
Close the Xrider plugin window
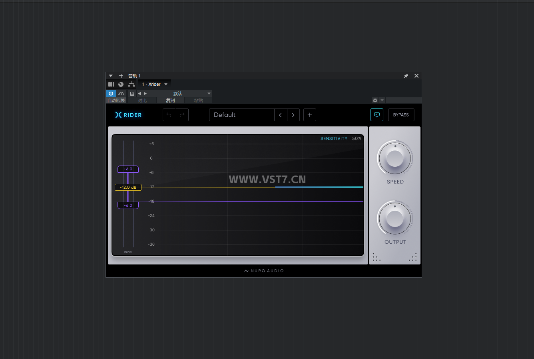point(416,76)
